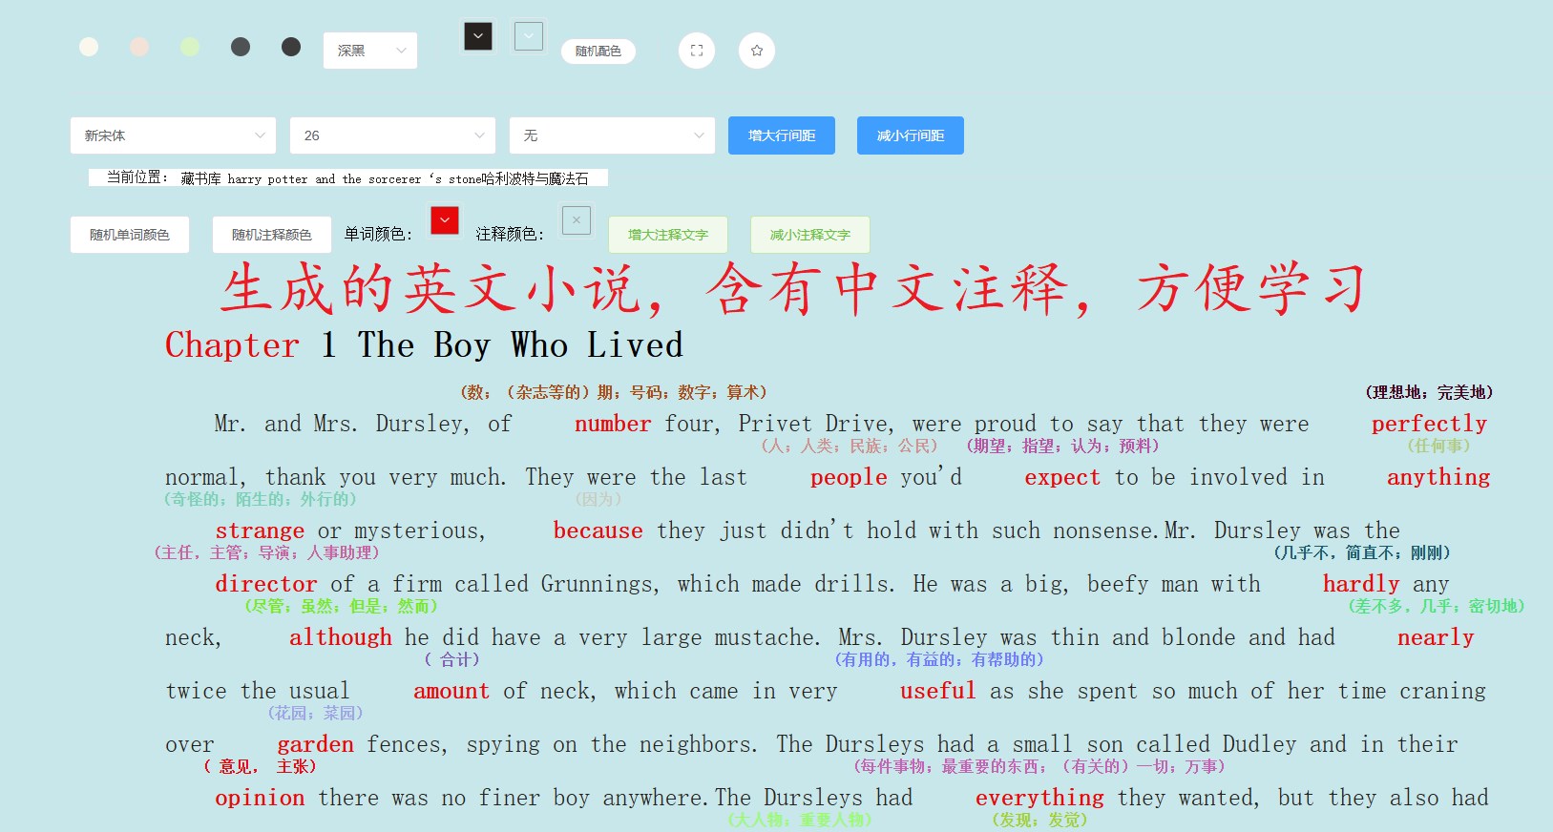Click the red word 'director'
This screenshot has height=832, width=1553.
[266, 584]
